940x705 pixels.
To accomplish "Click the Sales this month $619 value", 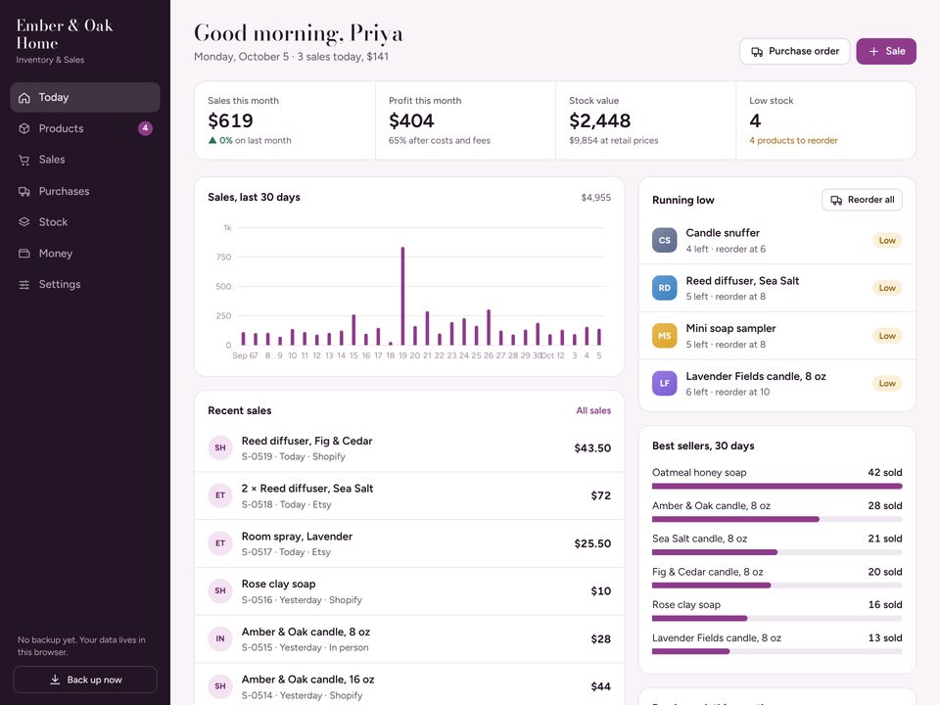I will click(x=230, y=121).
